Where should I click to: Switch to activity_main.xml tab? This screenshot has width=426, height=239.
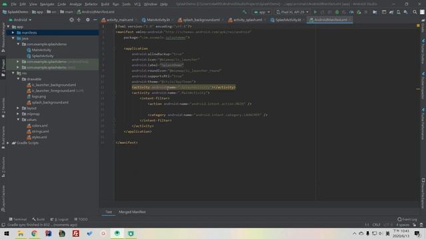coord(120,20)
